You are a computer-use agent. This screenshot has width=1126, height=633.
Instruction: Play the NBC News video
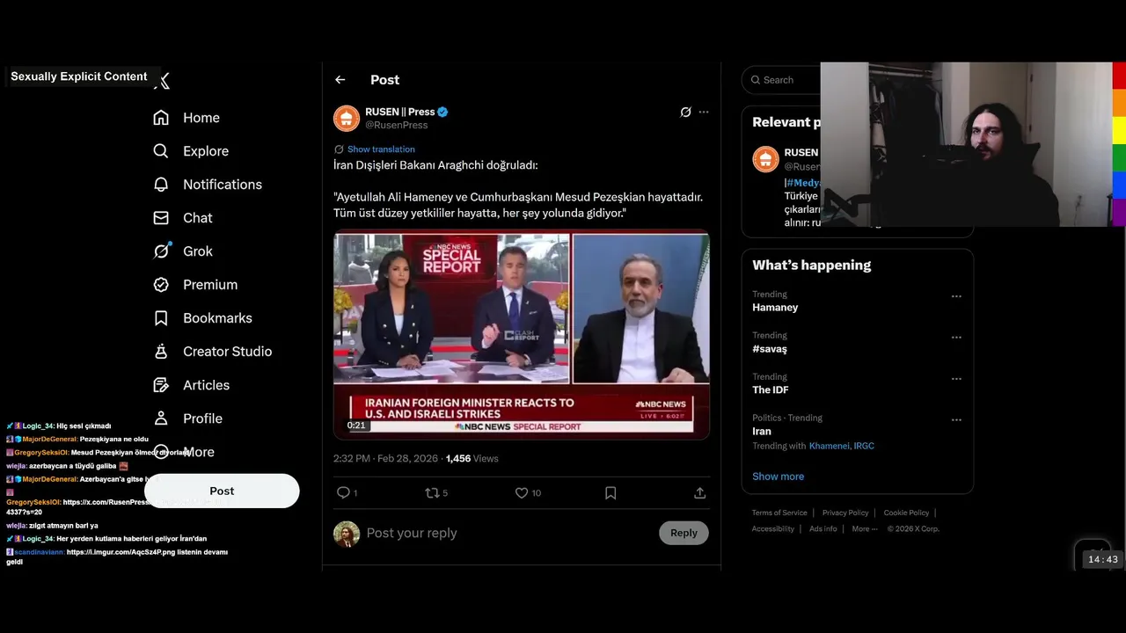(522, 334)
